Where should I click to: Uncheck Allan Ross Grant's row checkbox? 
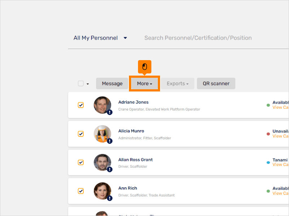(x=81, y=162)
